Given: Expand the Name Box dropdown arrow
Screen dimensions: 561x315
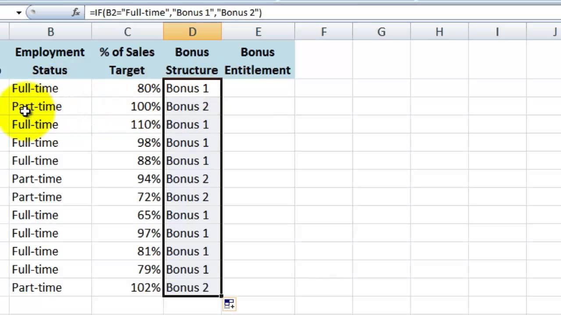Looking at the screenshot, I should tap(19, 13).
